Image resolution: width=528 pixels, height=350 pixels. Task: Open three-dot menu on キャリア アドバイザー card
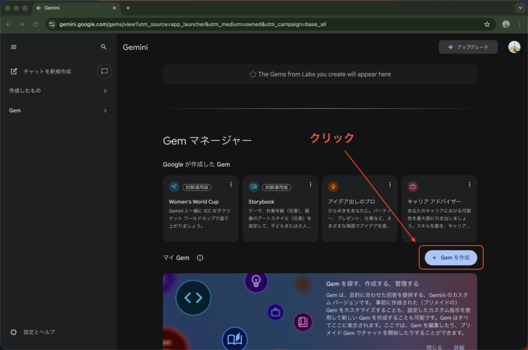tap(469, 185)
